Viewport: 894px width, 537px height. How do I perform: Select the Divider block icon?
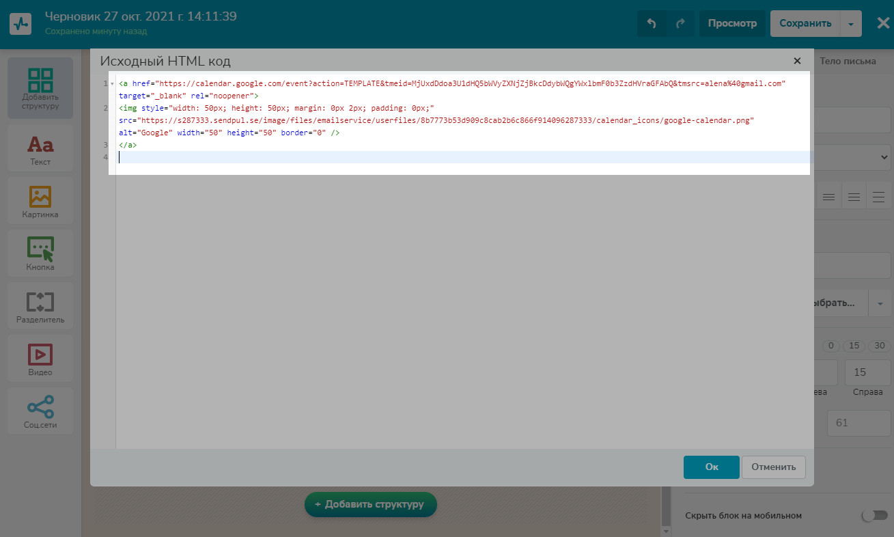[x=40, y=307]
